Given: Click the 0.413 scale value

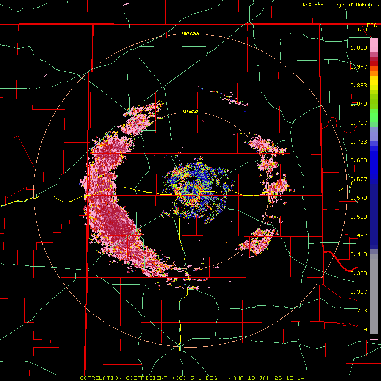Looking at the screenshot, I should pyautogui.click(x=359, y=254).
